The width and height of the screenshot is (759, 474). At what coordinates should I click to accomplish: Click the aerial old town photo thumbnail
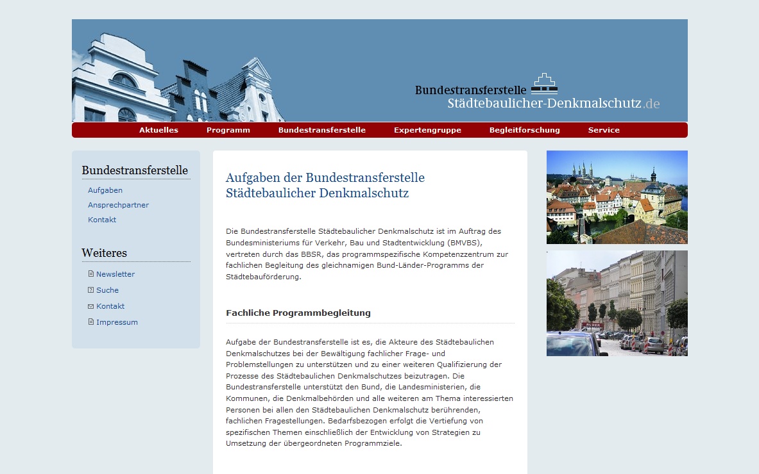pyautogui.click(x=617, y=197)
